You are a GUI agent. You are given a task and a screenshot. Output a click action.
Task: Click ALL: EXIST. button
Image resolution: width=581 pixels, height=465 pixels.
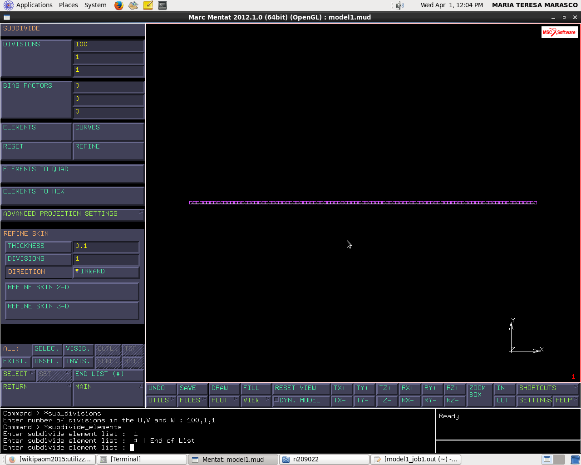click(15, 361)
